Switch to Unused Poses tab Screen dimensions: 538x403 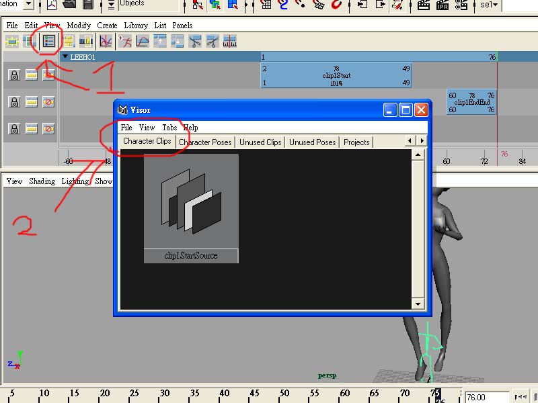(312, 142)
